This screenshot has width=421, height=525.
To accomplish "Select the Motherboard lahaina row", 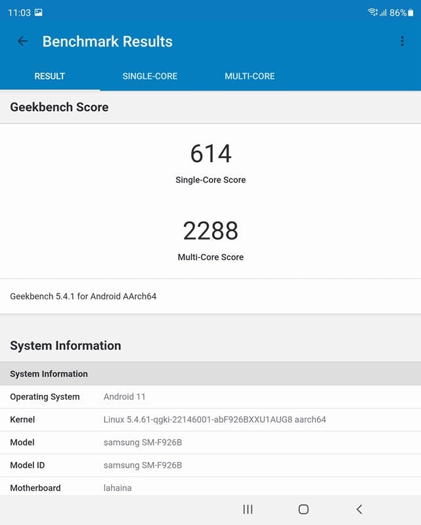I will (210, 488).
